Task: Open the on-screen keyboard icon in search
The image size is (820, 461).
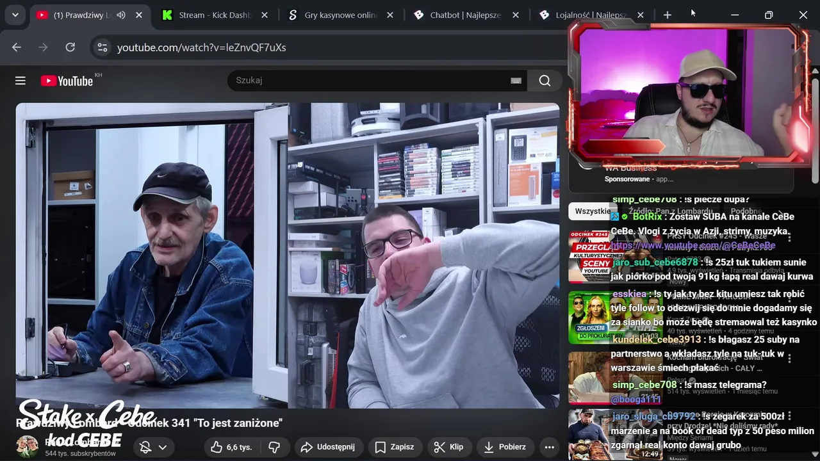Action: [x=516, y=81]
